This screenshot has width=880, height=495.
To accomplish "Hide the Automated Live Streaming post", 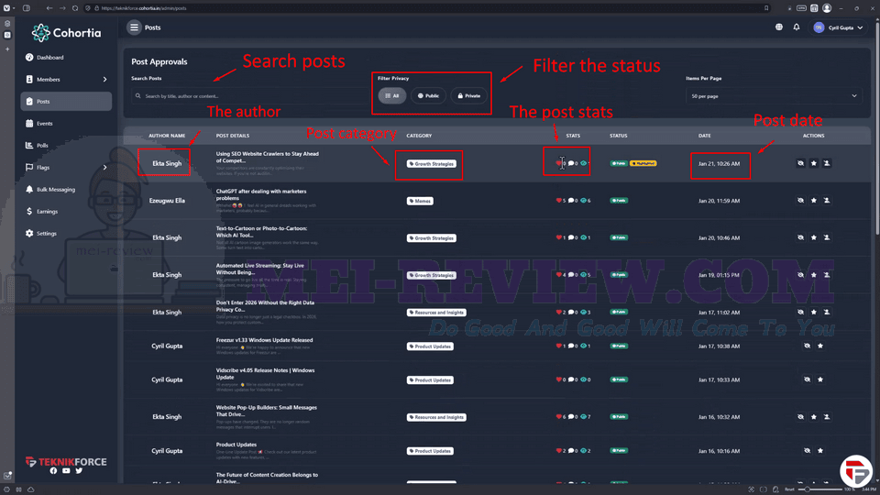I will point(800,275).
